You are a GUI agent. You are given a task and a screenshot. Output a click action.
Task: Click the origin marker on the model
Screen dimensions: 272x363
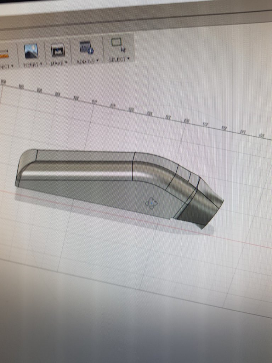click(x=152, y=203)
